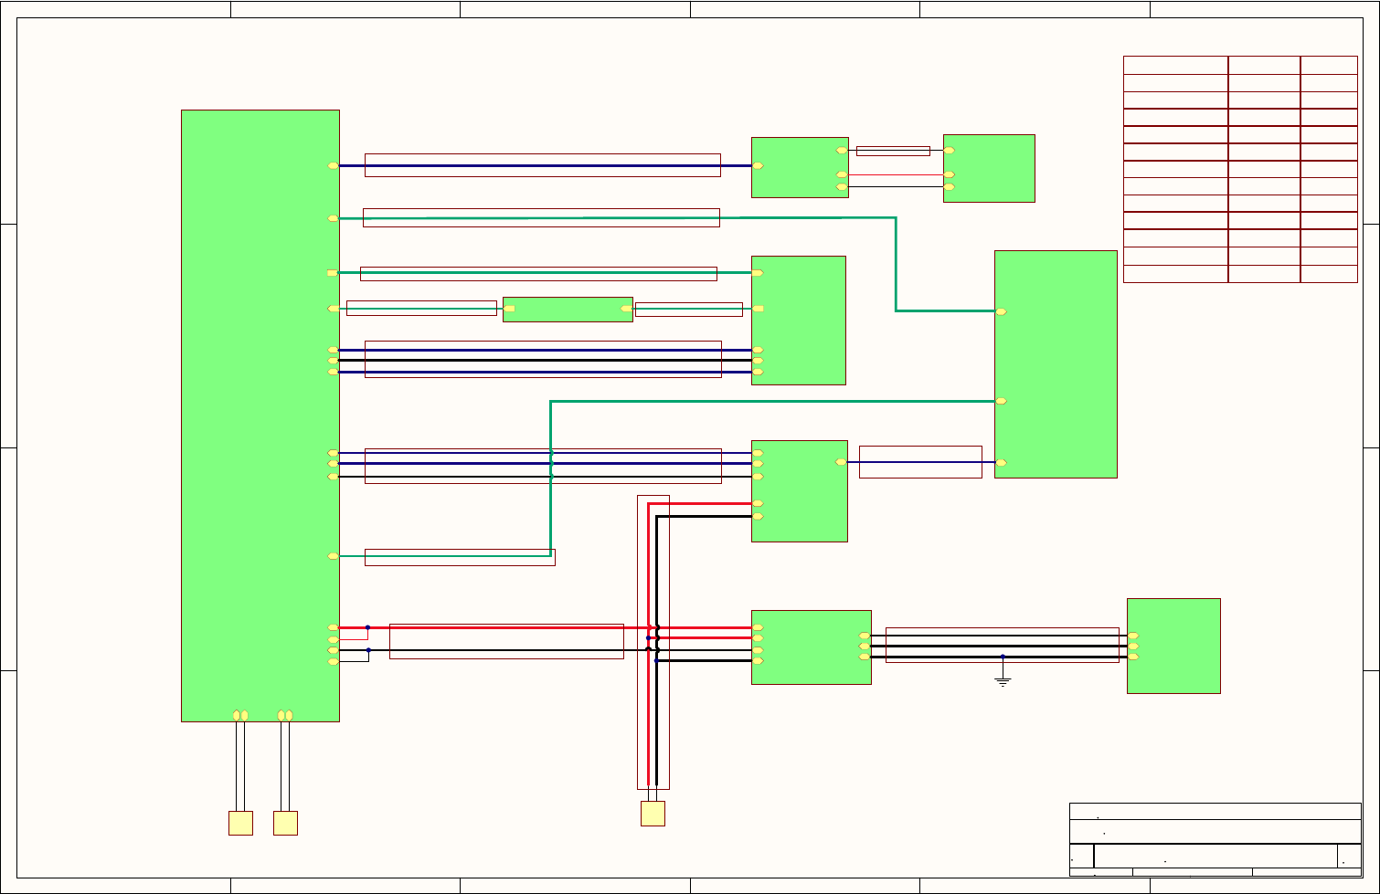Select the green block next to the ground symbol's wires on the far right
The height and width of the screenshot is (894, 1380).
(1173, 646)
